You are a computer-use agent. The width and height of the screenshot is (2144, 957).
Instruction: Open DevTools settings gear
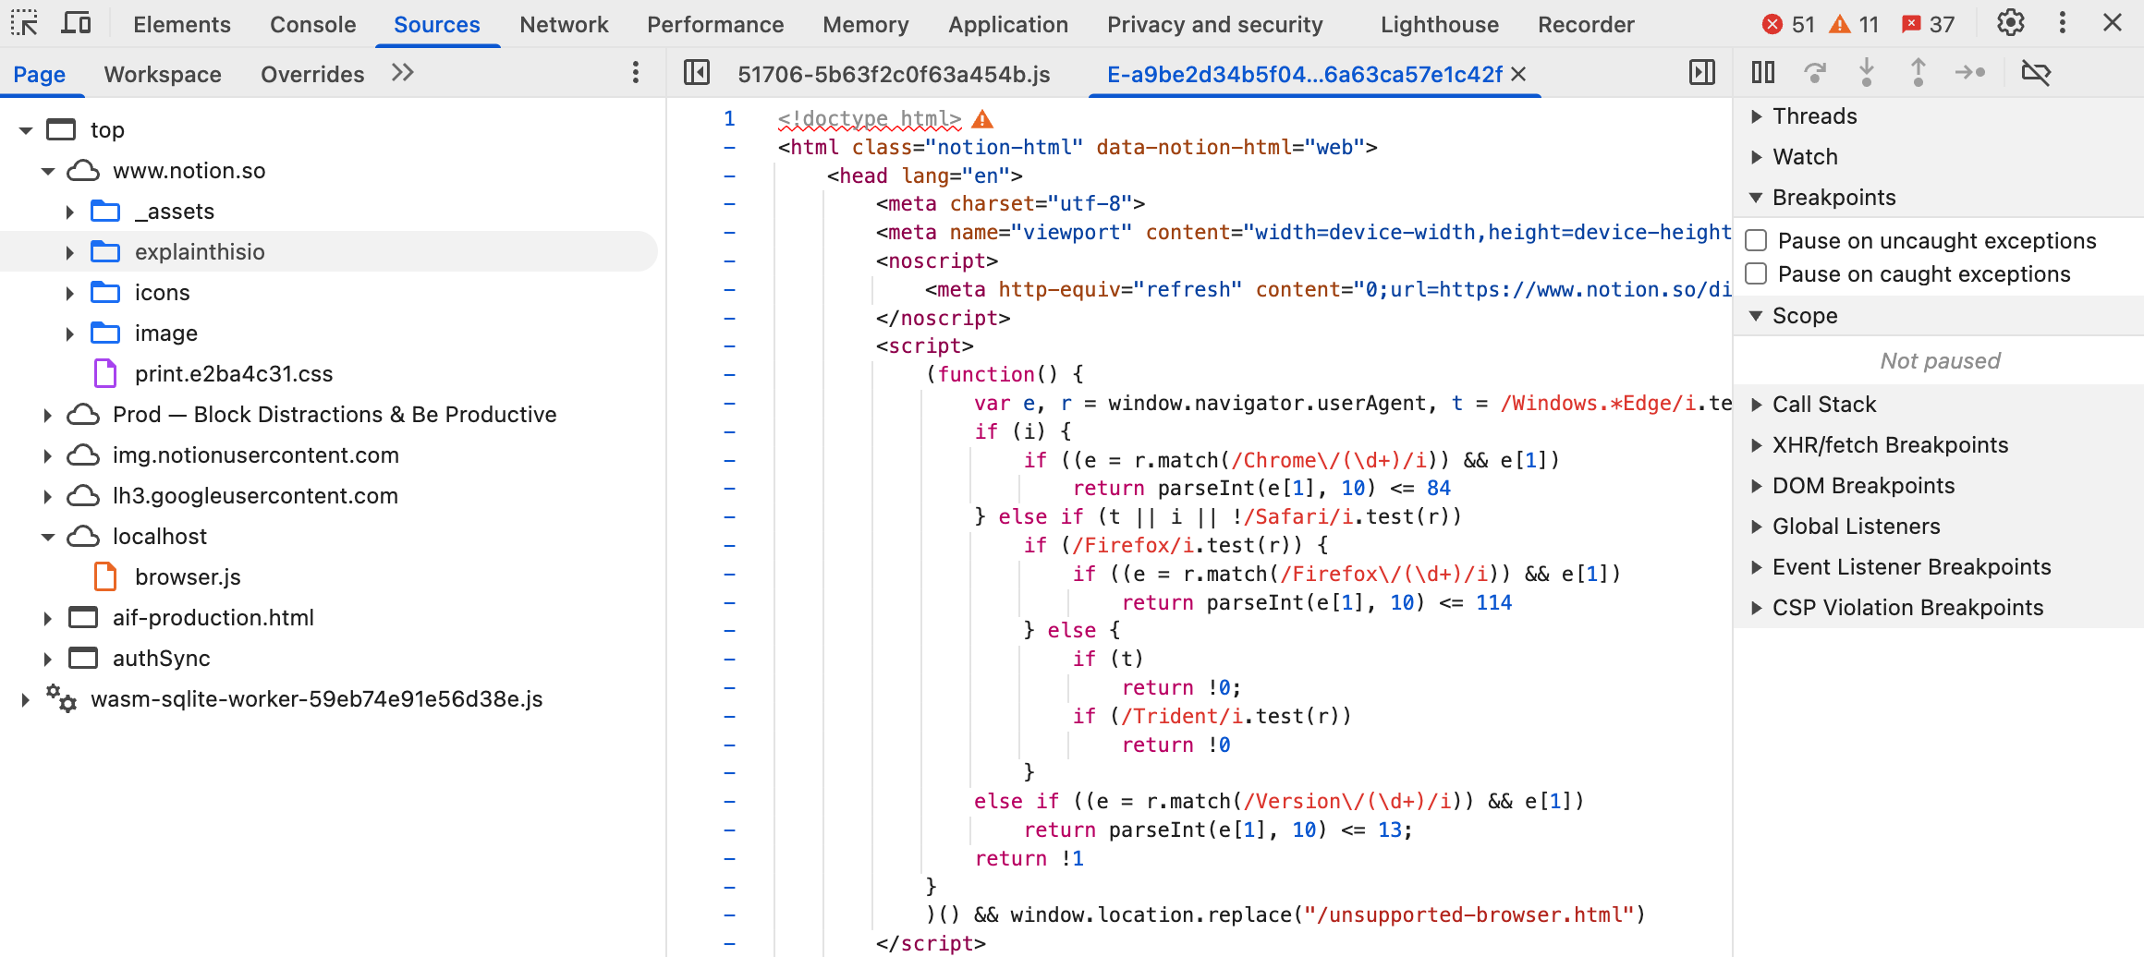[2010, 23]
